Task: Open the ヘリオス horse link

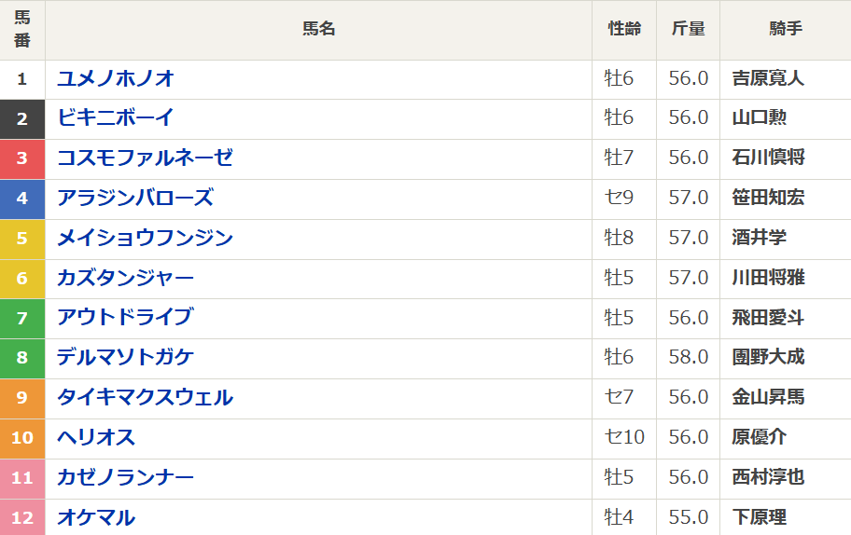Action: [96, 437]
